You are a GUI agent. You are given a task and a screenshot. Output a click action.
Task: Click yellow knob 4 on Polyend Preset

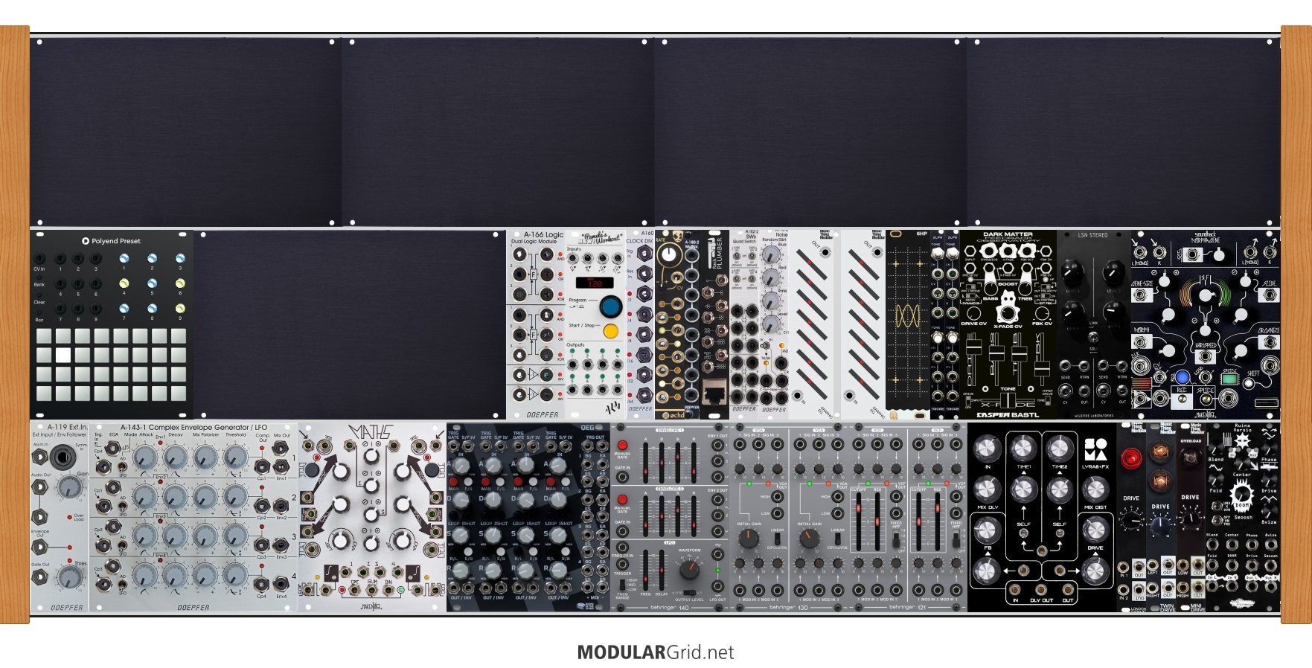tap(124, 283)
